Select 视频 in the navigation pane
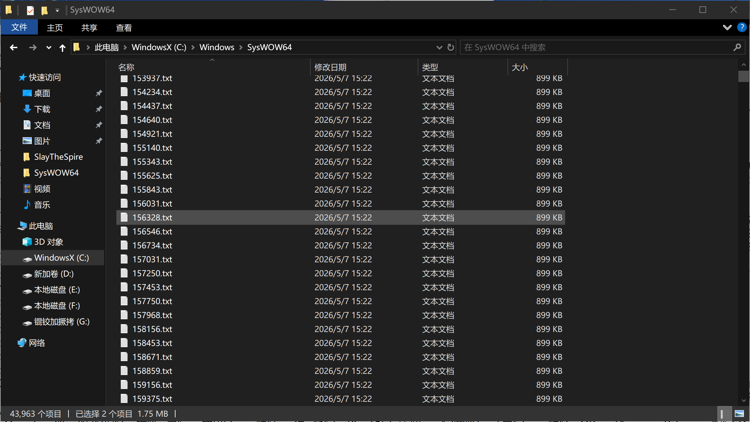This screenshot has height=422, width=750. tap(42, 189)
